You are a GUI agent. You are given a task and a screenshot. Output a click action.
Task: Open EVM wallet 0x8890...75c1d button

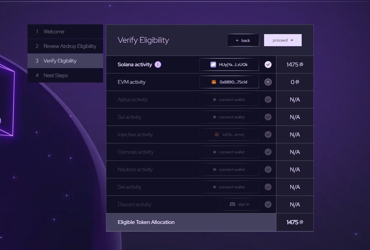coord(229,82)
